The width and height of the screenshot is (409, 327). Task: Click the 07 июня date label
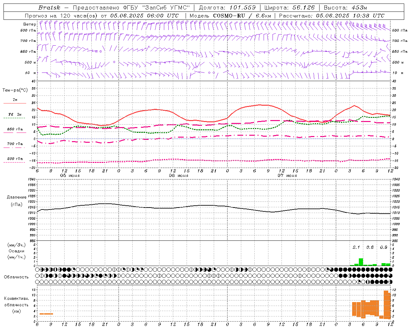point(287,176)
